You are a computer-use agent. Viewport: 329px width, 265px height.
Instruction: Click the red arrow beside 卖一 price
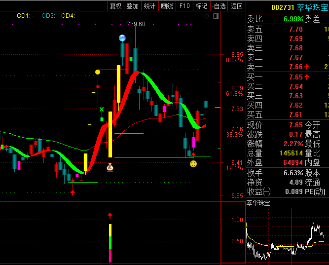point(307,67)
